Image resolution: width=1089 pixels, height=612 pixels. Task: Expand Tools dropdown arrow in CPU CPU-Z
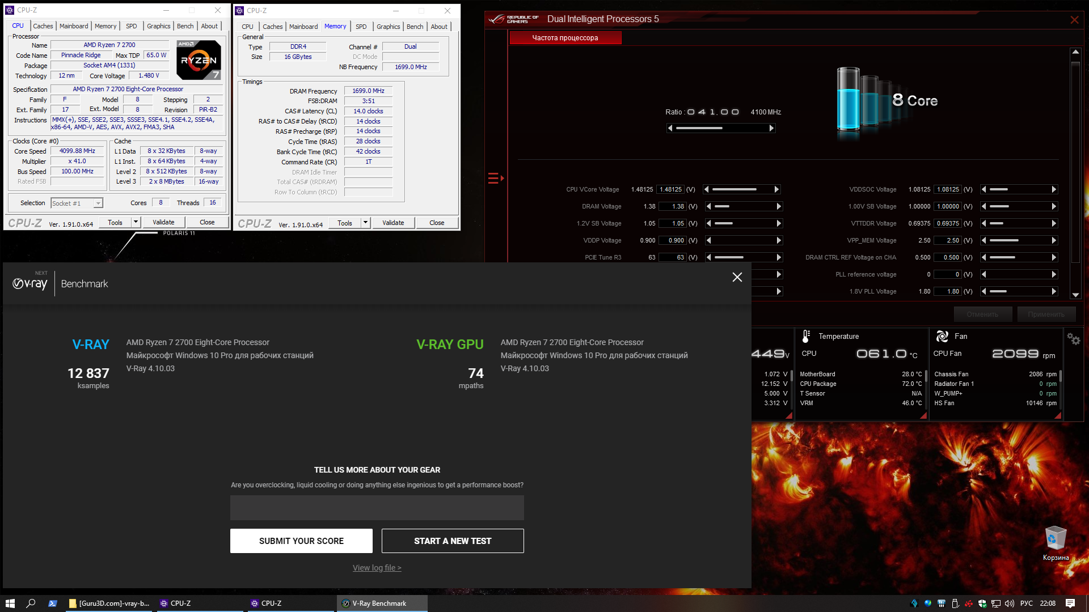136,222
